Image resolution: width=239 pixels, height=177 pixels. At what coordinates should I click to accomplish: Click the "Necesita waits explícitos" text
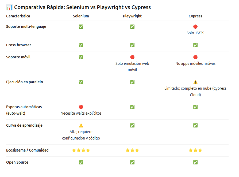click(81, 113)
